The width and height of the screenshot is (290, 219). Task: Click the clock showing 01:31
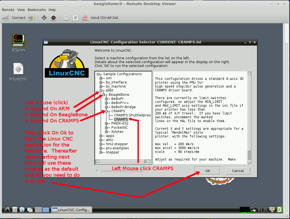263,210
